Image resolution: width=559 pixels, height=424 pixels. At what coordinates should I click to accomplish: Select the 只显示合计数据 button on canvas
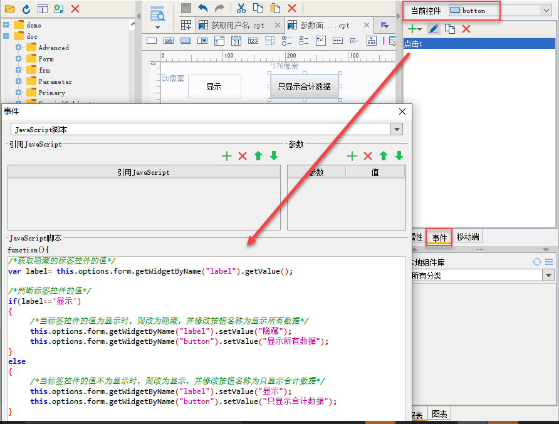pyautogui.click(x=304, y=86)
